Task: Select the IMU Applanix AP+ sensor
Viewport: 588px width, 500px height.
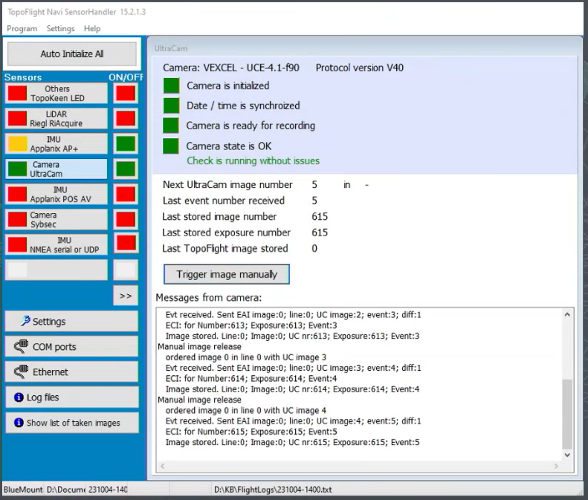Action: 56,144
